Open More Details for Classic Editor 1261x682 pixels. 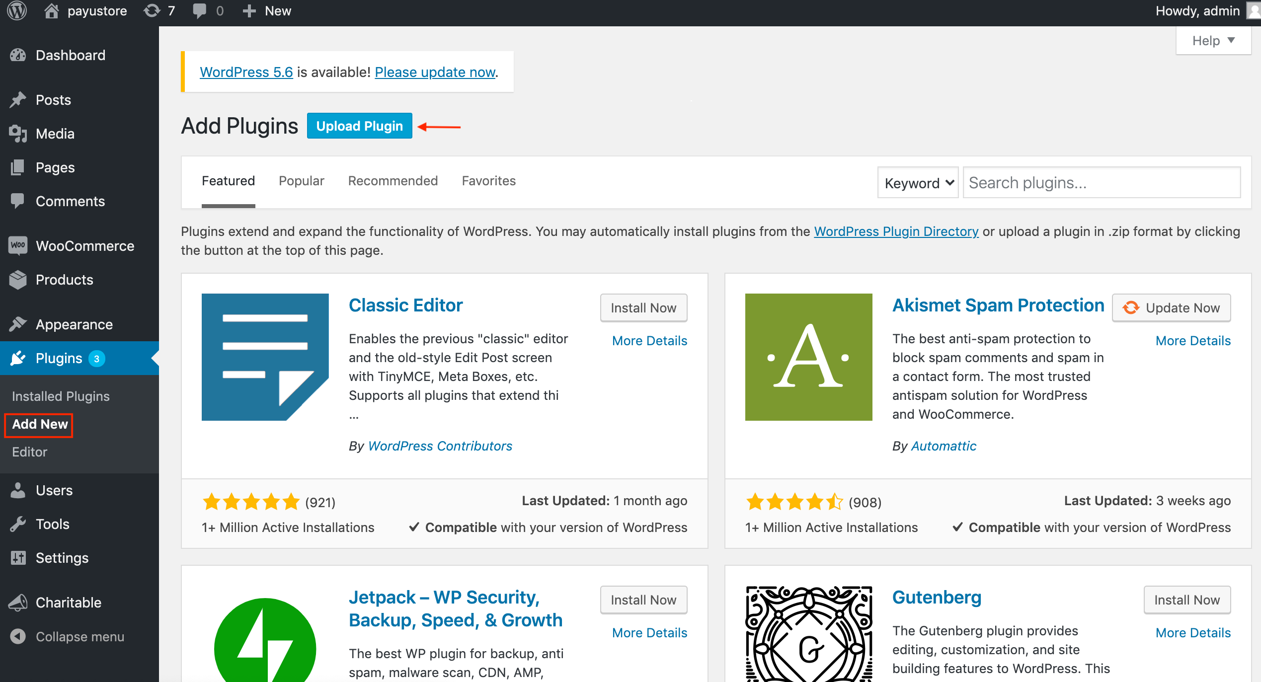click(x=649, y=341)
